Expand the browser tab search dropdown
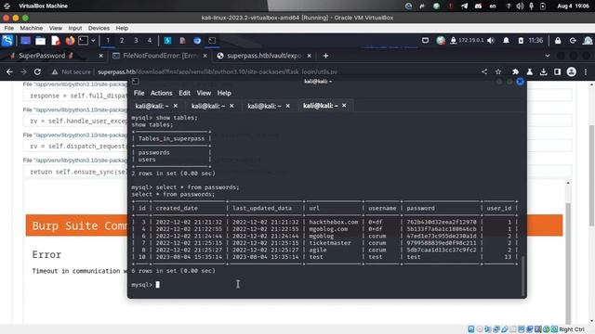The width and height of the screenshot is (595, 334). [x=548, y=56]
